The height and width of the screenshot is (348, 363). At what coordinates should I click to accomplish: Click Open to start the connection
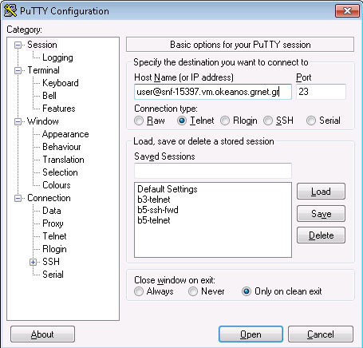(251, 334)
